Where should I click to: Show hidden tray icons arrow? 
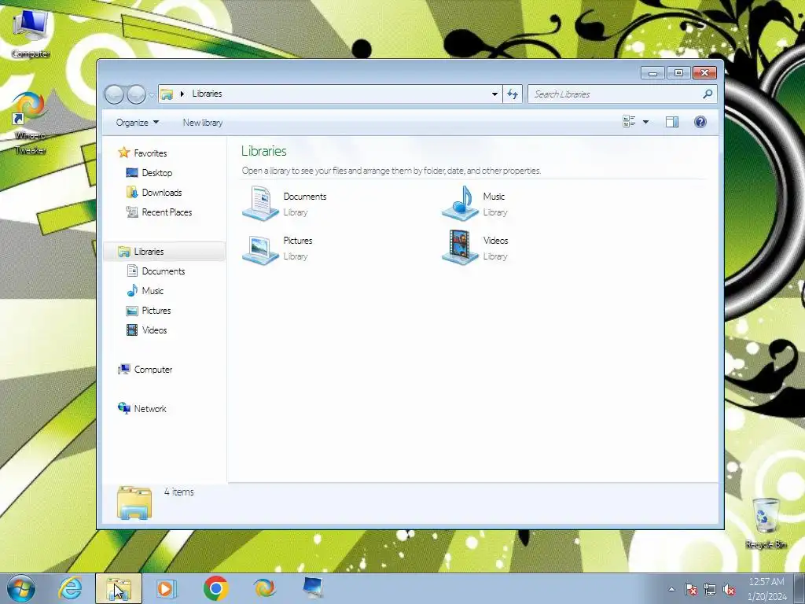[x=671, y=589]
